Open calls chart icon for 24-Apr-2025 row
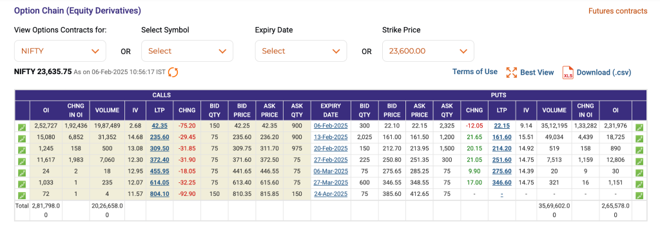The width and height of the screenshot is (660, 241). pyautogui.click(x=22, y=195)
